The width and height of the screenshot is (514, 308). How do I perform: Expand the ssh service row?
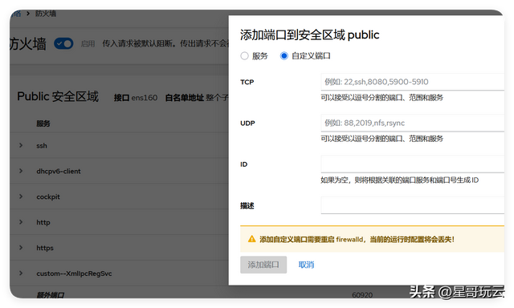(21, 145)
